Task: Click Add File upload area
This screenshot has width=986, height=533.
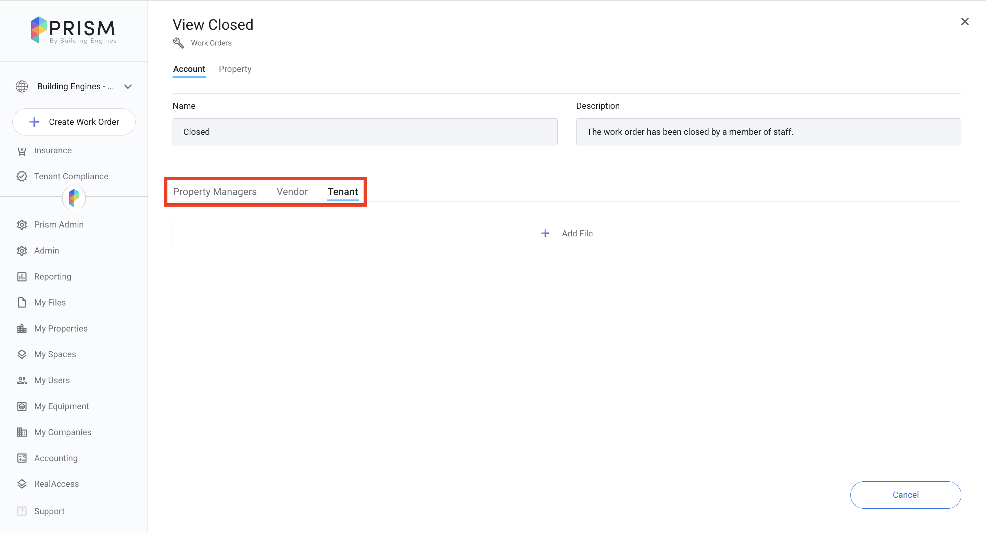Action: [567, 233]
